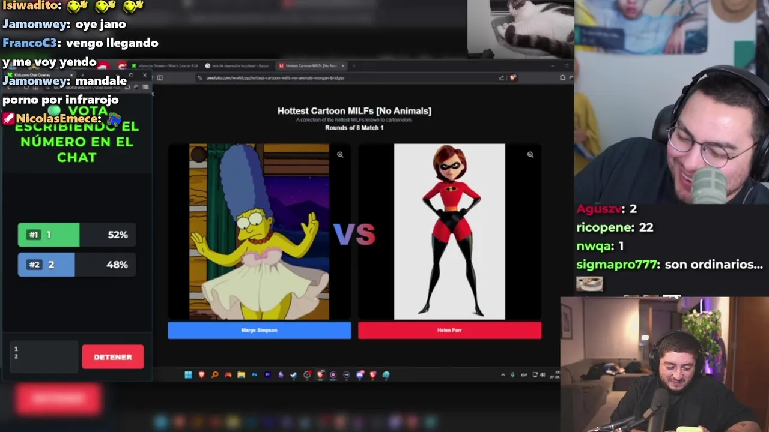This screenshot has width=769, height=432.
Task: Launch Photoshop from the taskbar
Action: [254, 374]
